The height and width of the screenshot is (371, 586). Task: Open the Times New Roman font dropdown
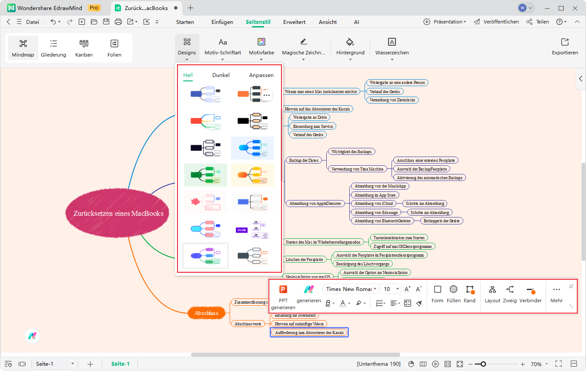(350, 289)
